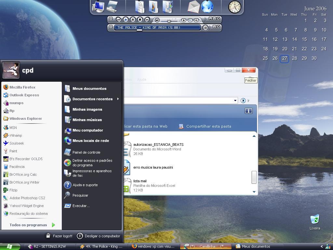Open the mail envelope dock icon

[x=193, y=7]
